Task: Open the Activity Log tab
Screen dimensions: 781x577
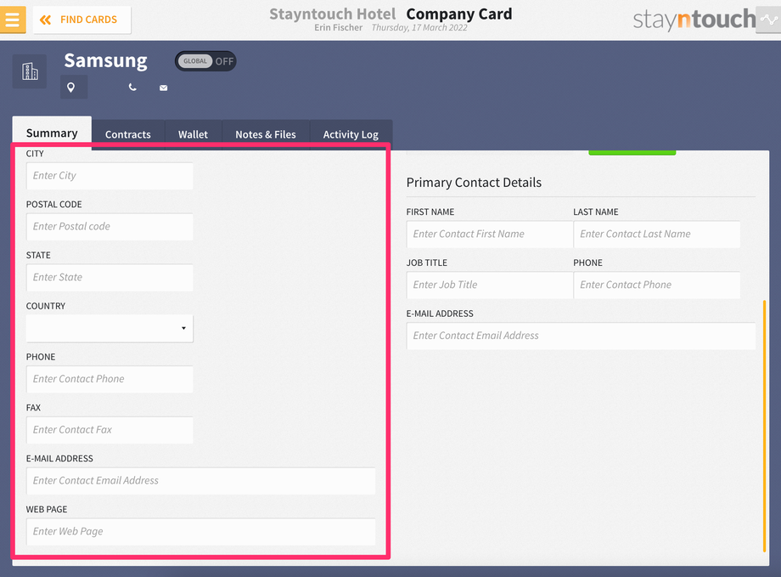Action: tap(351, 134)
